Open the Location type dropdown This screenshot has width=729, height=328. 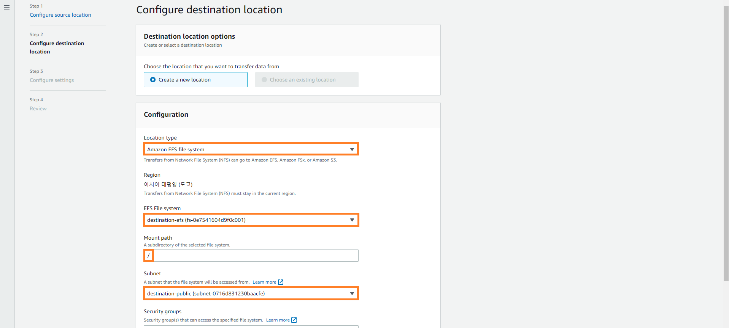point(251,149)
